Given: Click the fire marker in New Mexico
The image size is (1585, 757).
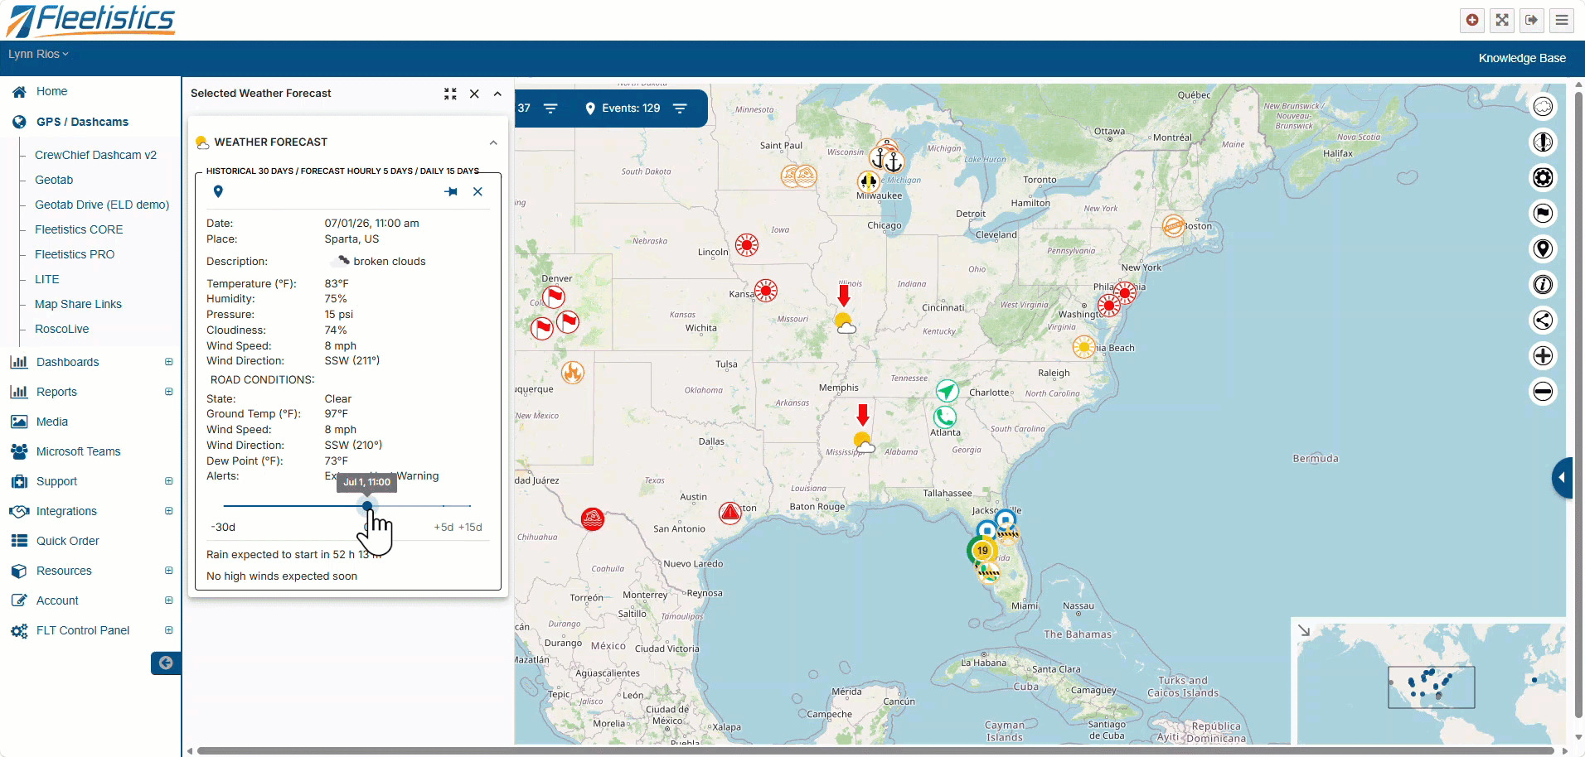Looking at the screenshot, I should (x=573, y=373).
